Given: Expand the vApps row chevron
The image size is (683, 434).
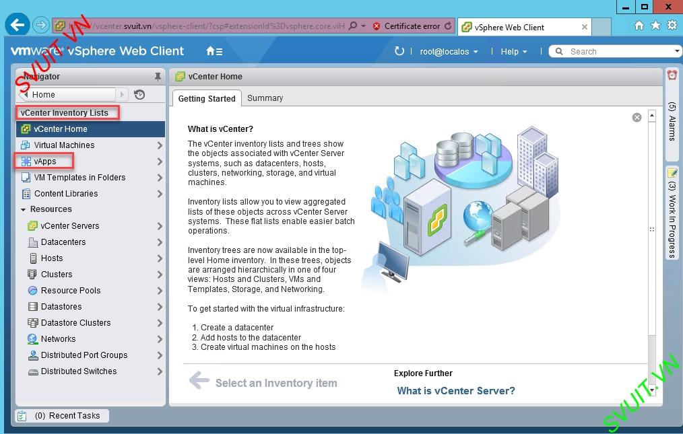Looking at the screenshot, I should (160, 161).
